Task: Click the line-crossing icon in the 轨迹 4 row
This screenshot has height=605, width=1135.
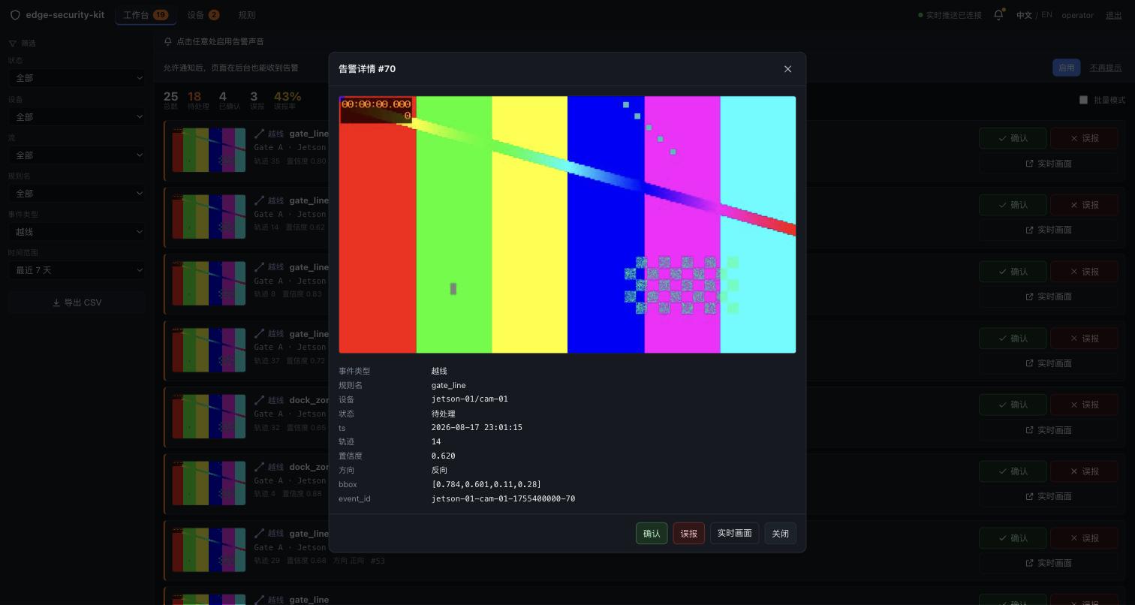Action: coord(260,466)
